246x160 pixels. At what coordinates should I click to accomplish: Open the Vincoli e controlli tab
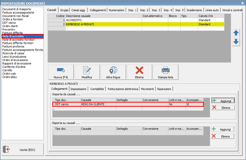(x=232, y=10)
